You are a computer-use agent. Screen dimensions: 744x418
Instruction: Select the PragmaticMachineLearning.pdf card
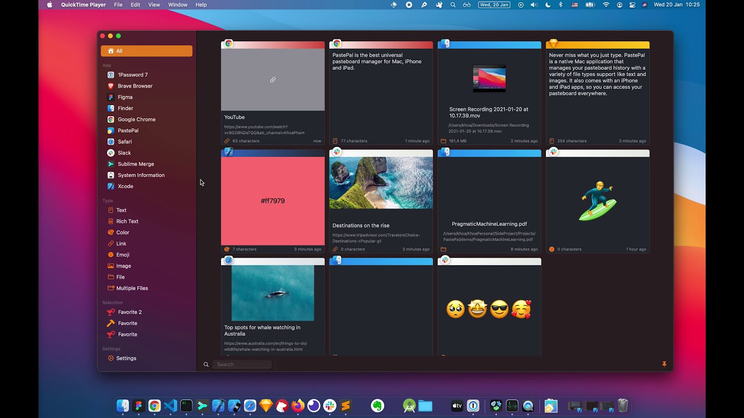(x=489, y=201)
